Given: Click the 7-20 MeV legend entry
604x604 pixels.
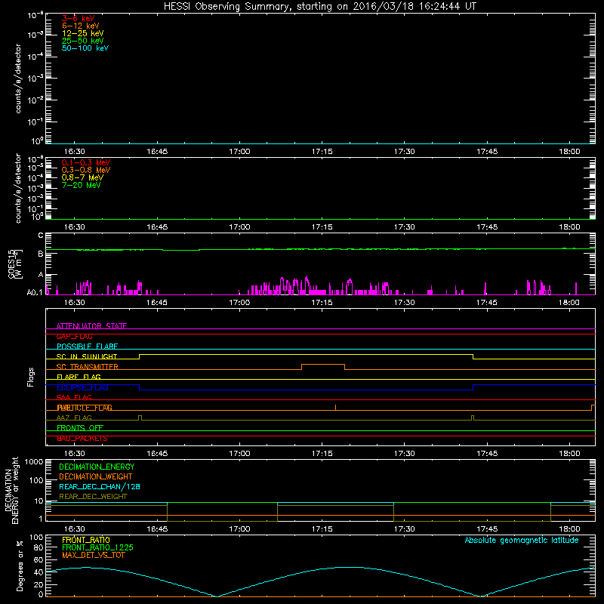Looking at the screenshot, I should (x=82, y=185).
